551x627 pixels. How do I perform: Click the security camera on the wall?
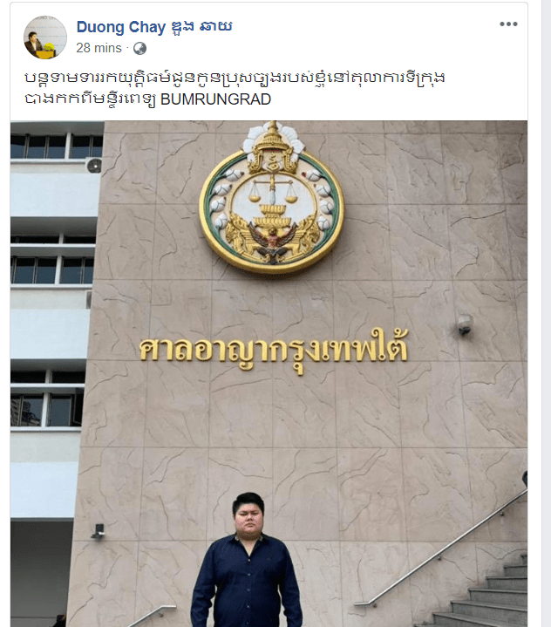[x=465, y=324]
